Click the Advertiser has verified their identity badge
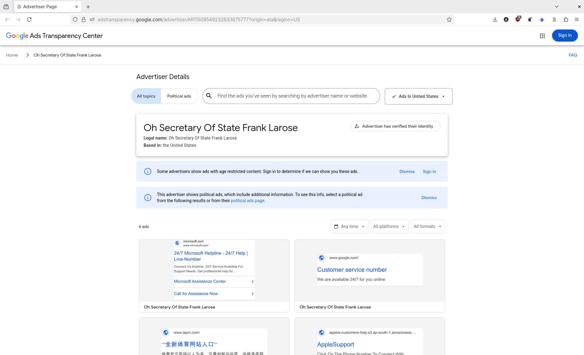This screenshot has width=584, height=355. point(395,126)
